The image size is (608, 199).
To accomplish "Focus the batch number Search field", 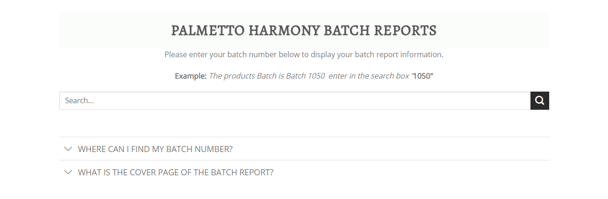I will [x=295, y=100].
